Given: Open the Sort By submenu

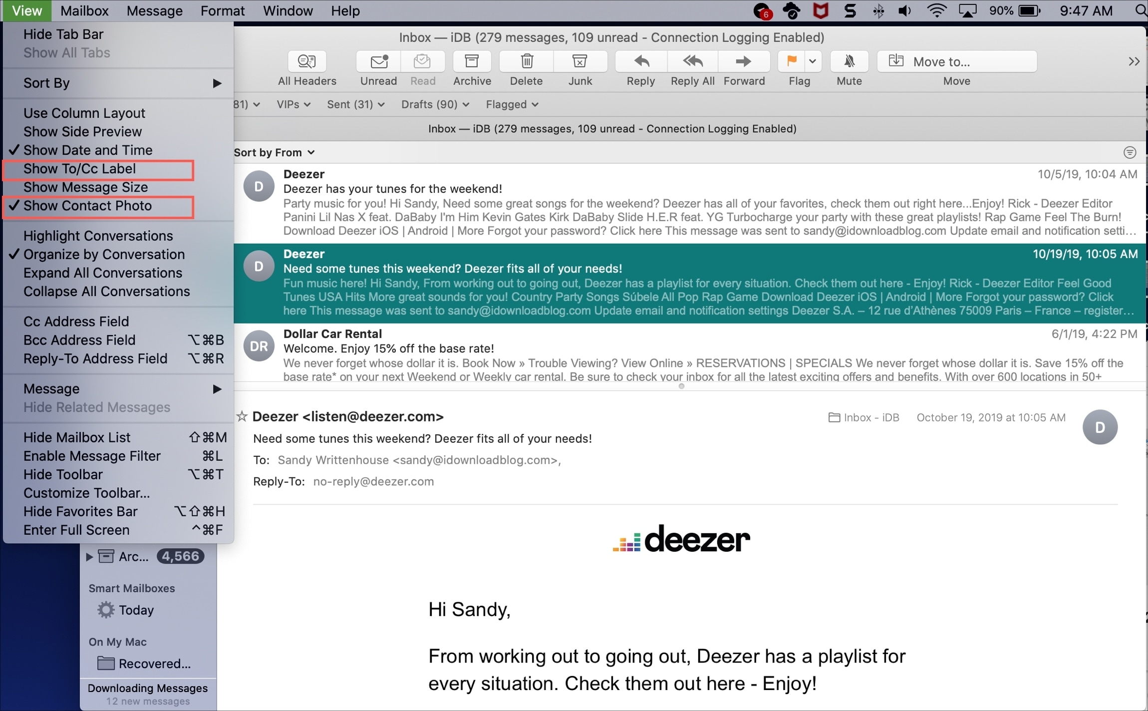Looking at the screenshot, I should point(118,83).
